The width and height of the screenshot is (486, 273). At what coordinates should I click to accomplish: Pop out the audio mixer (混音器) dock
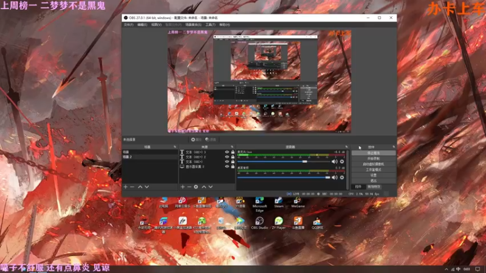[x=346, y=147]
